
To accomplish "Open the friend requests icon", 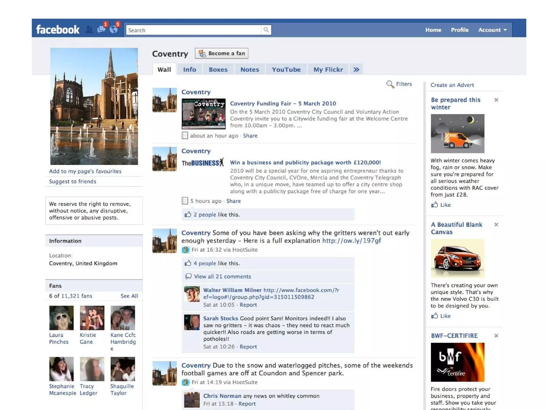I will (x=89, y=30).
